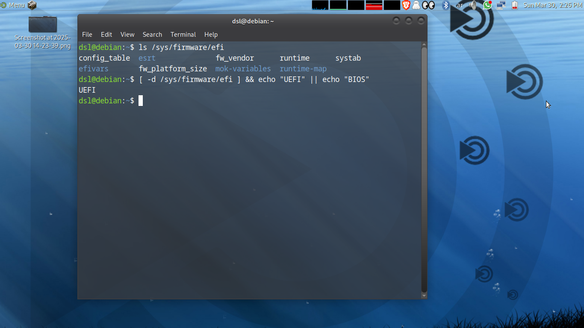Click the 'ar' keyboard layout indicator
Screen dimensions: 584x328
(460, 5)
